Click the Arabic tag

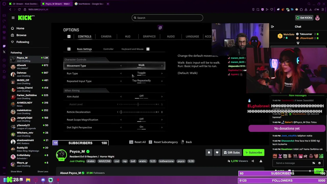[x=91, y=161]
